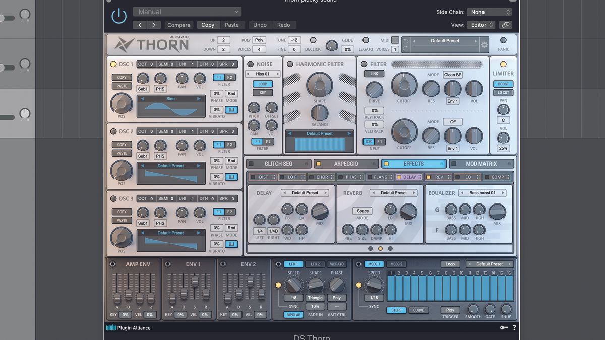Open the Side Chain dropdown set to None
Image resolution: width=605 pixels, height=340 pixels.
click(490, 11)
